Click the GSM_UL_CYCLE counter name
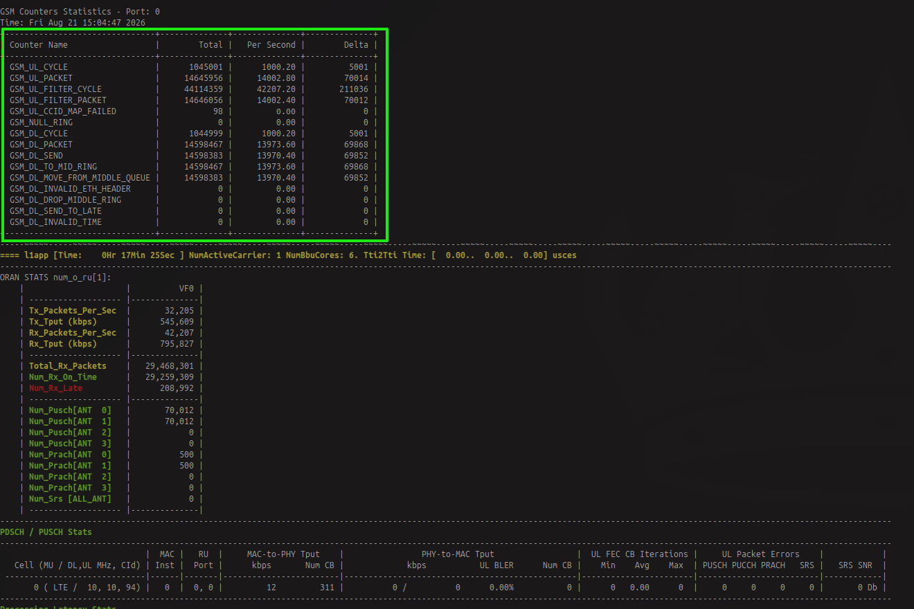This screenshot has height=609, width=914. click(39, 67)
